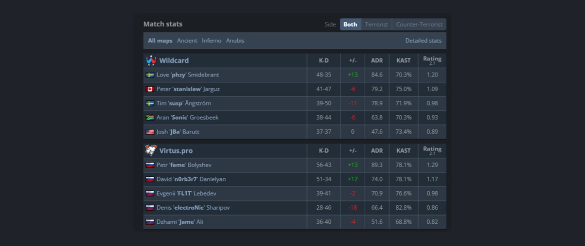Click the Canadian flag beside stanislaw
The height and width of the screenshot is (246, 585).
[150, 89]
